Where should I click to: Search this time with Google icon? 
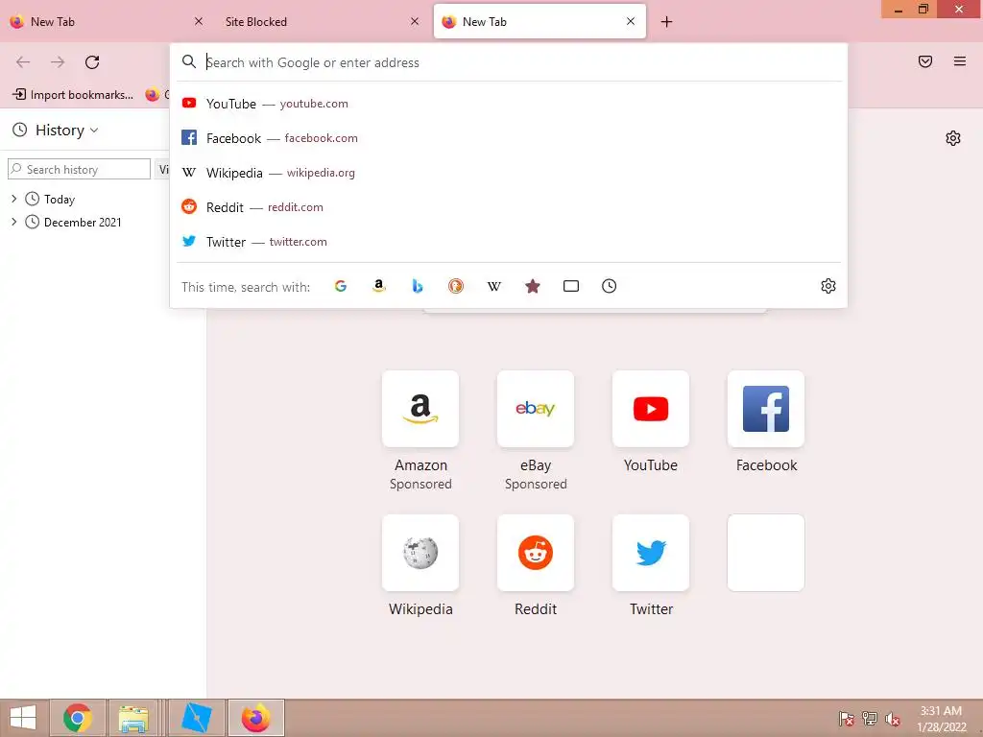pos(341,286)
